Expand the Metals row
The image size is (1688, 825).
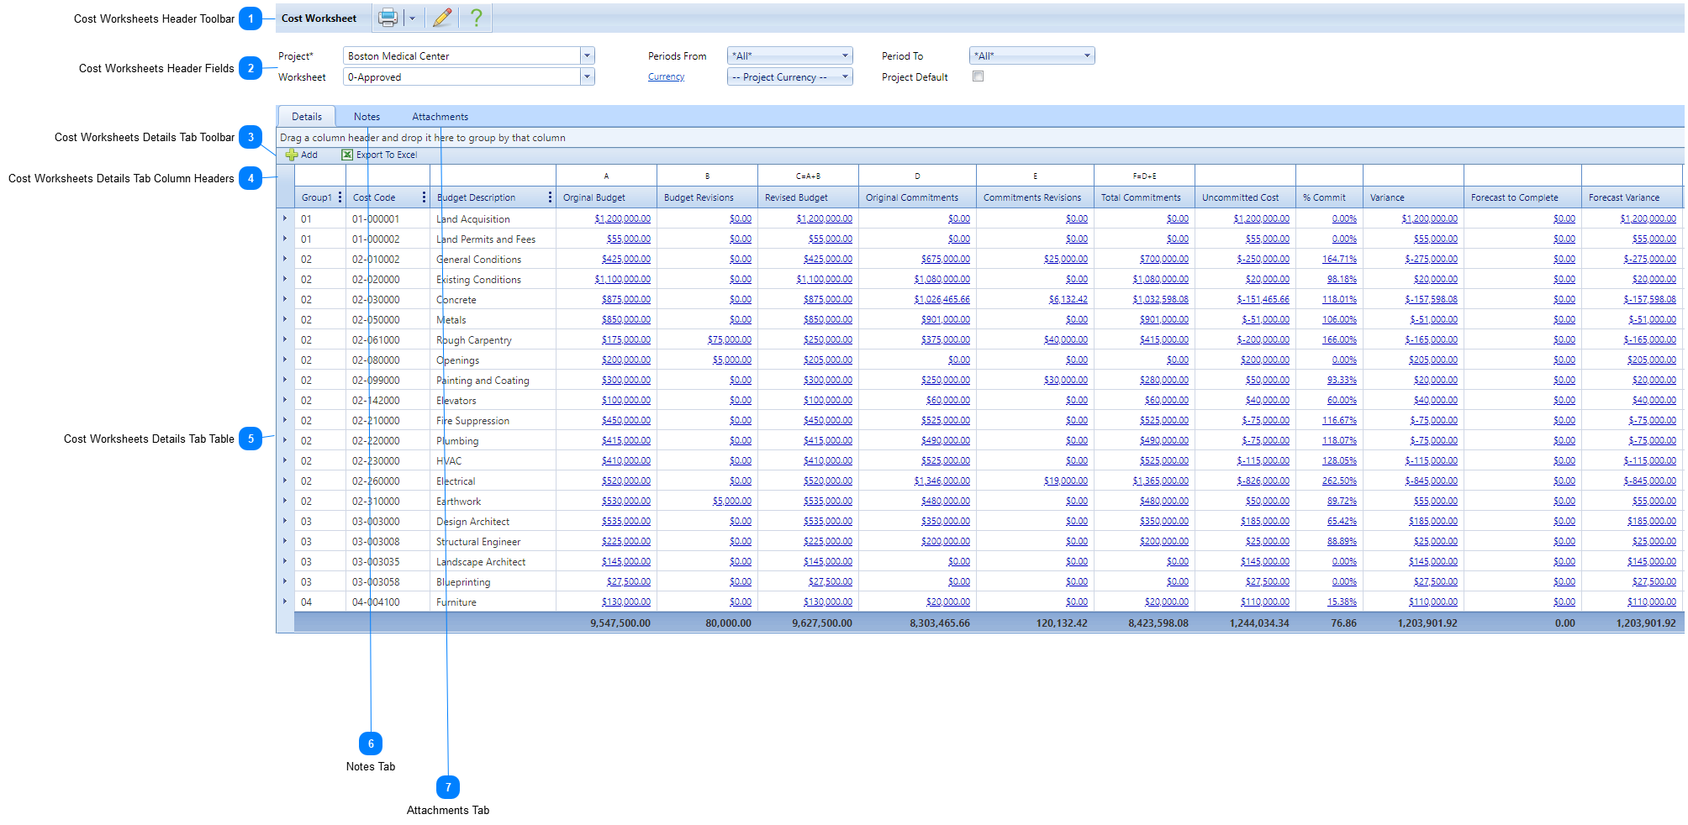285,319
